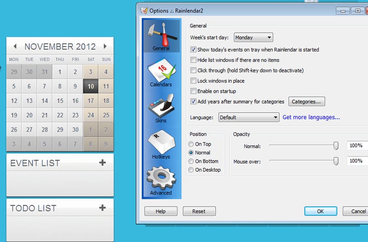Select Normal position radio button

pyautogui.click(x=191, y=153)
